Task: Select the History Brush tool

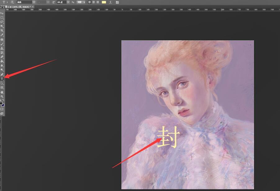Action: pos(2,53)
